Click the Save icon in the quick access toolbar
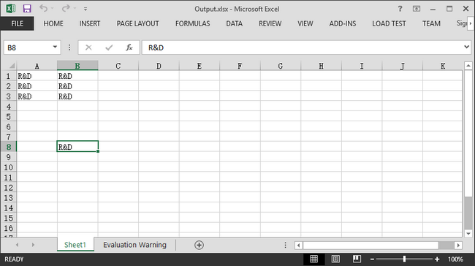 point(27,9)
